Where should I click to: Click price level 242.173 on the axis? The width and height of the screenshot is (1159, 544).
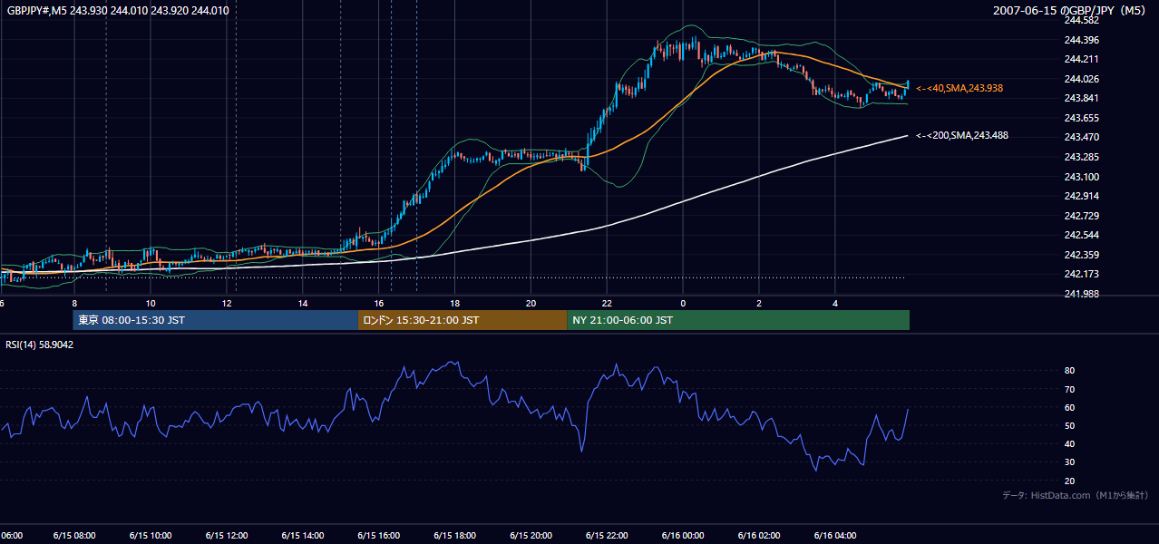1081,274
